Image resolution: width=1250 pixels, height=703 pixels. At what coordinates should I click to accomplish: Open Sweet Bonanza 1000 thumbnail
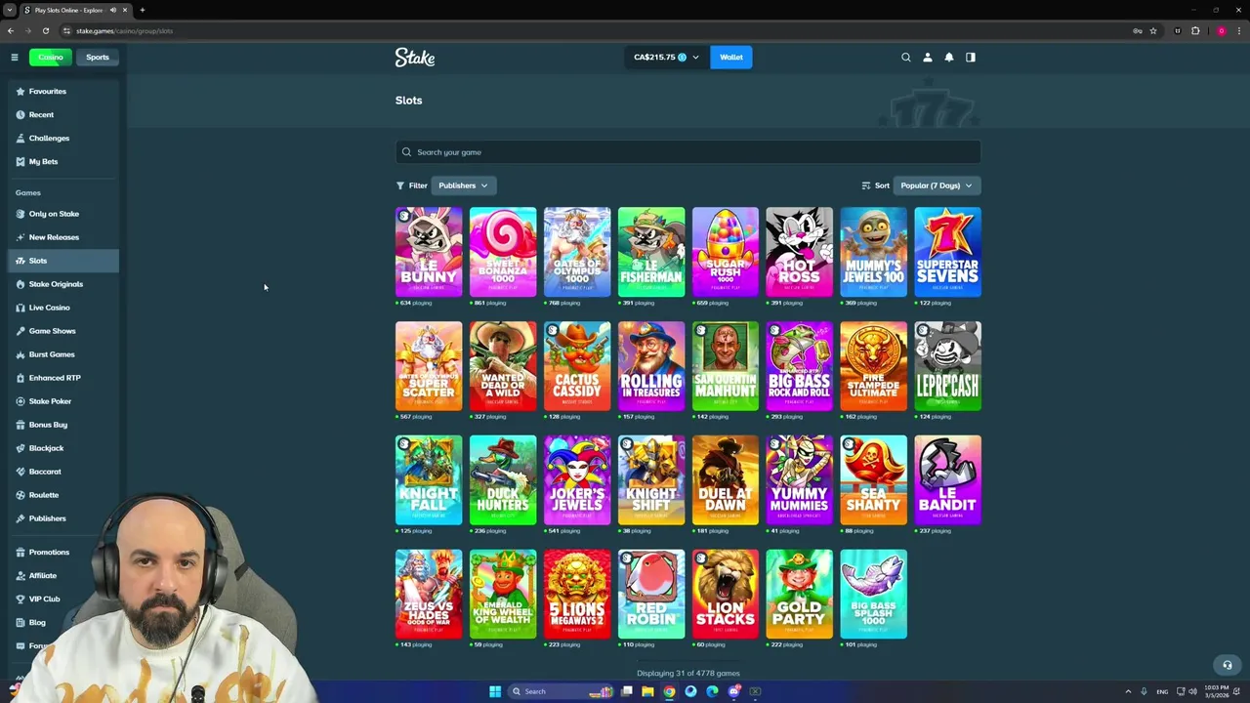coord(503,252)
